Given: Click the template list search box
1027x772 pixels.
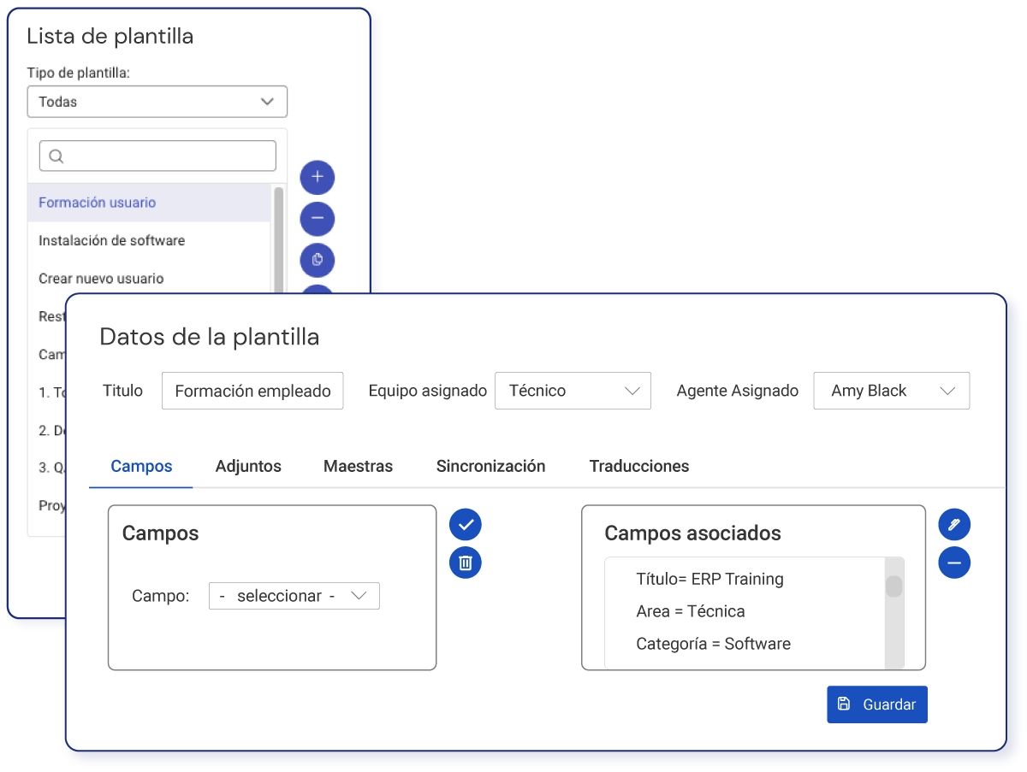Looking at the screenshot, I should point(157,156).
